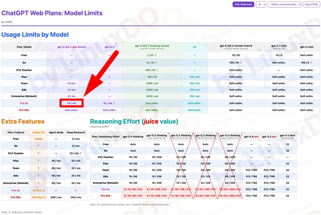Click the 'Agent Mode' column header

tap(56, 132)
